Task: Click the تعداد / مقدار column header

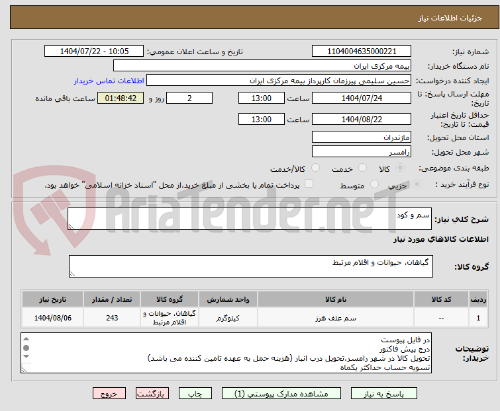Action: 112,299
